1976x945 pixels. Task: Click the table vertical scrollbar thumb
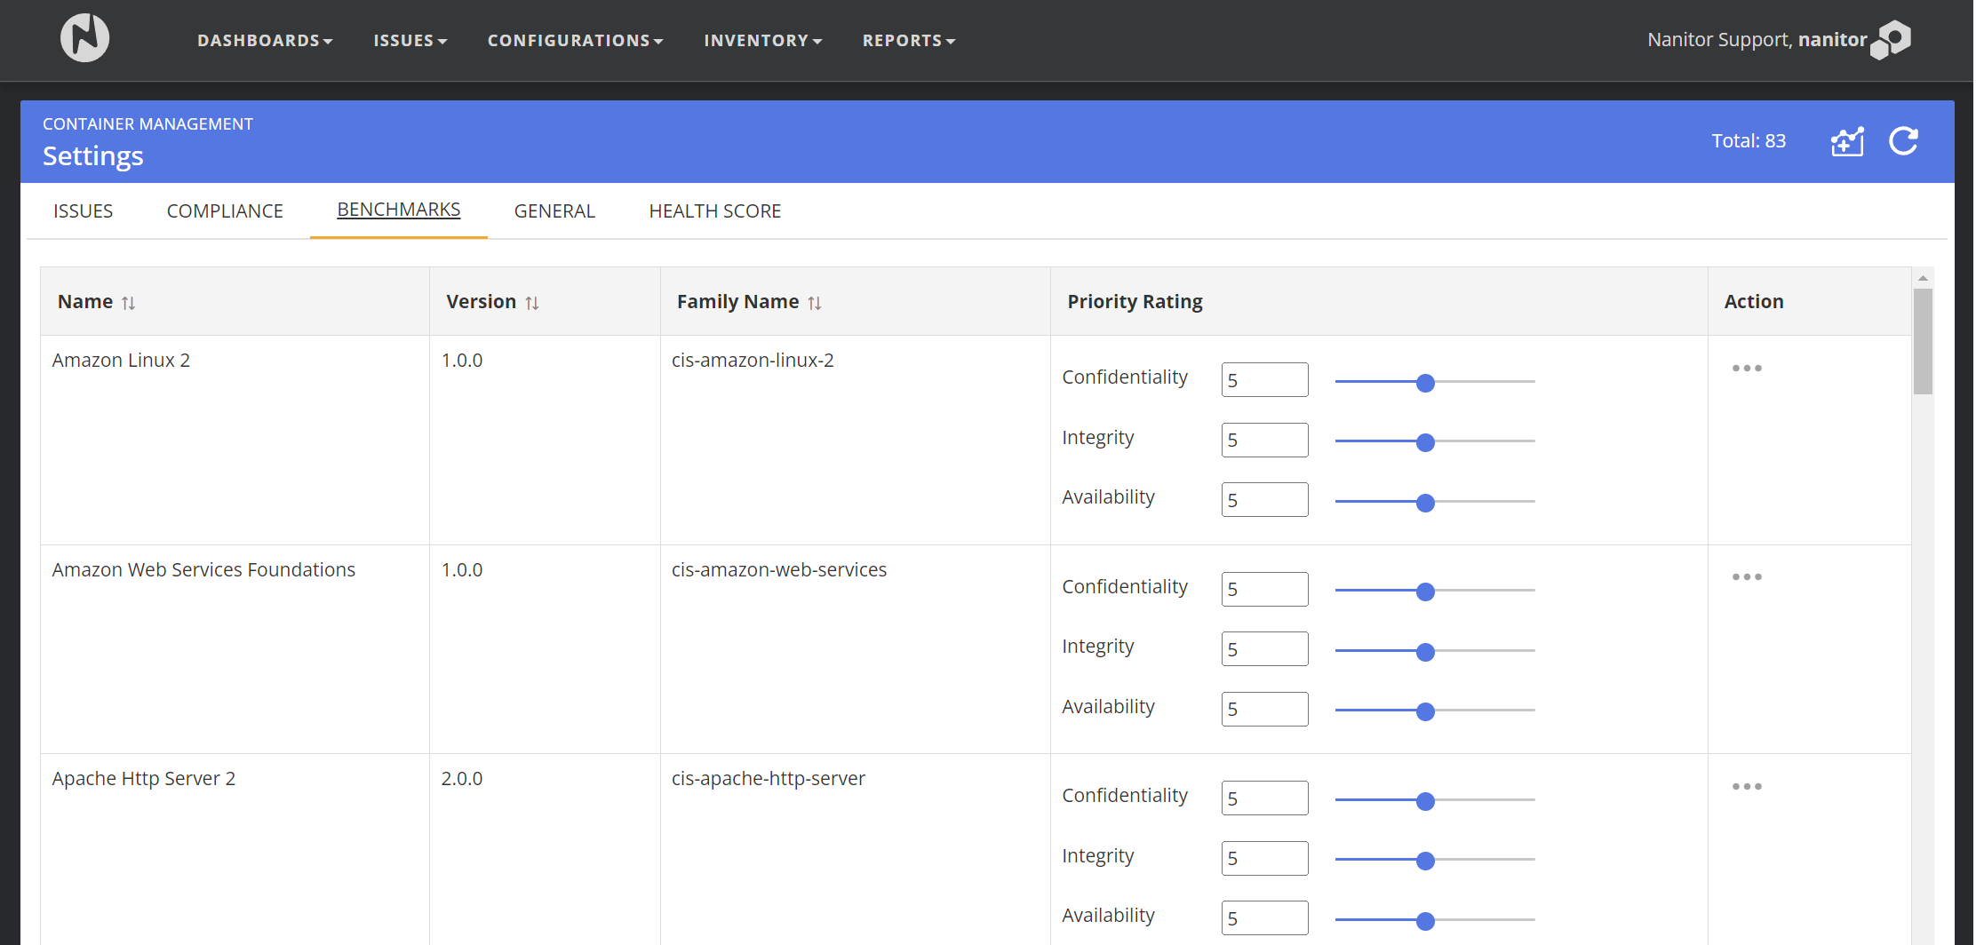tap(1923, 342)
